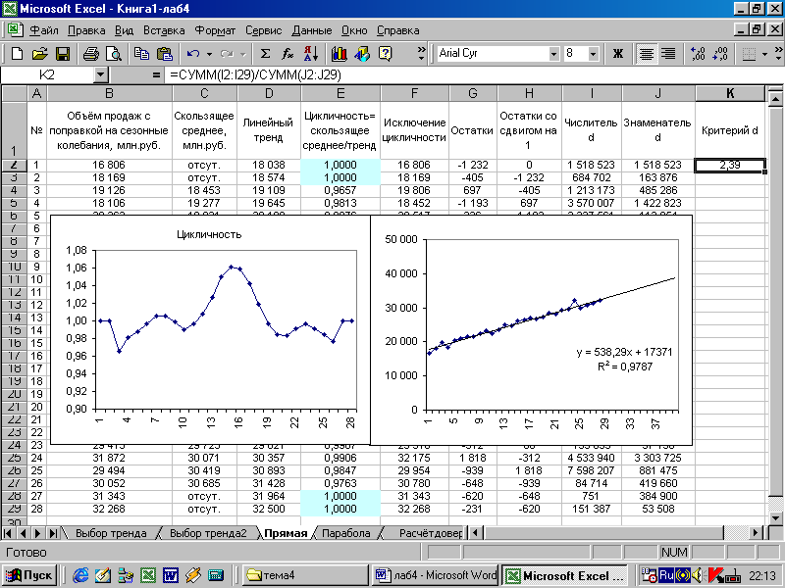
Task: Open the Undo history dropdown arrow
Action: (209, 54)
